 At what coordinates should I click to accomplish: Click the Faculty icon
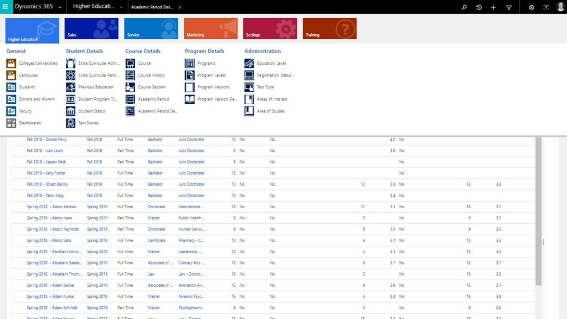11,111
